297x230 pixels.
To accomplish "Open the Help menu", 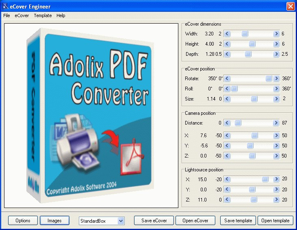I will tap(61, 15).
